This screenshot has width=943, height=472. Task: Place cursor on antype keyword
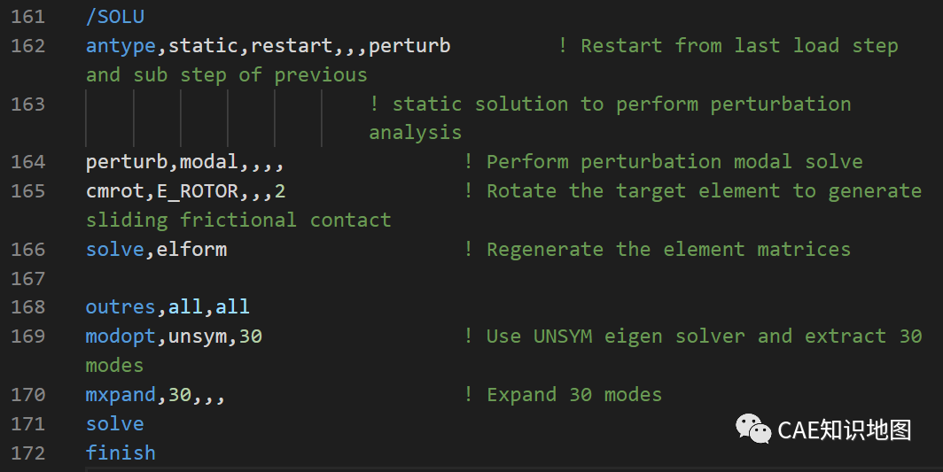coord(121,46)
